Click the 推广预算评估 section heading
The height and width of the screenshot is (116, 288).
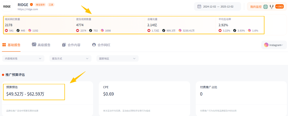pos(15,75)
